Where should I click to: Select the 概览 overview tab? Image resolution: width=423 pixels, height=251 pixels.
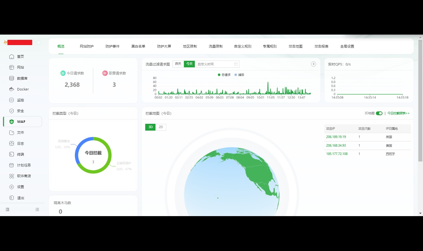tap(61, 46)
